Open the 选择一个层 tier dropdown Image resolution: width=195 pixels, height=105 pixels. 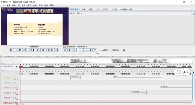(132, 13)
